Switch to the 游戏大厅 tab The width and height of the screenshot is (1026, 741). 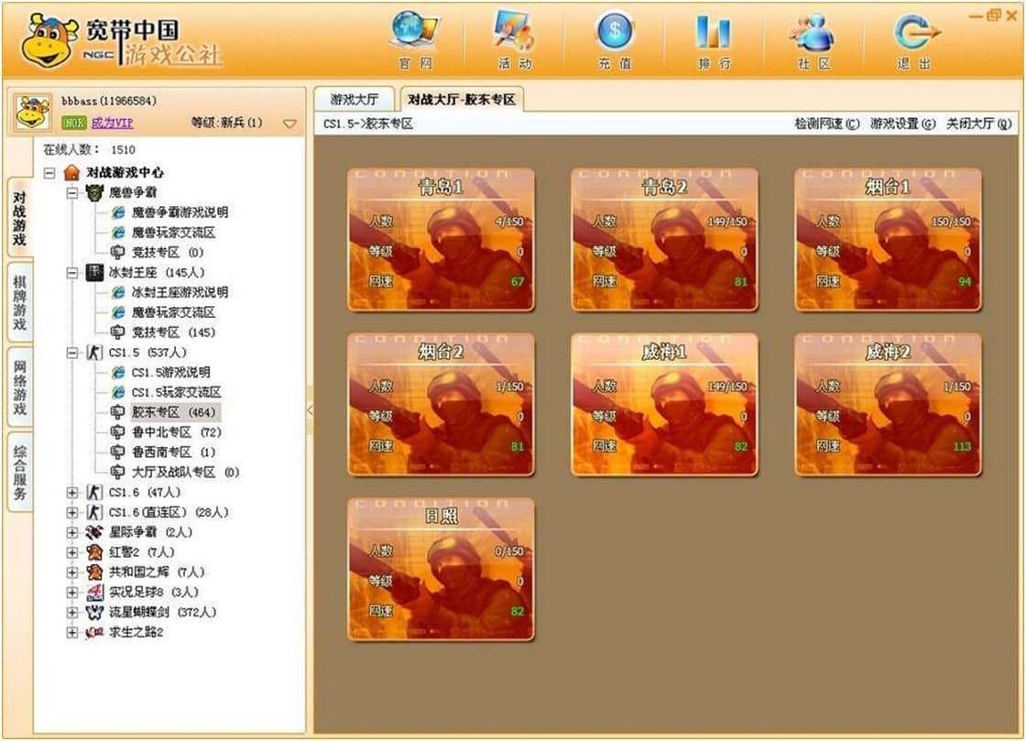(354, 100)
